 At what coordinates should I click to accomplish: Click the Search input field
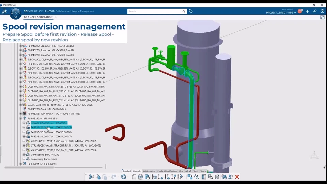point(155,11)
